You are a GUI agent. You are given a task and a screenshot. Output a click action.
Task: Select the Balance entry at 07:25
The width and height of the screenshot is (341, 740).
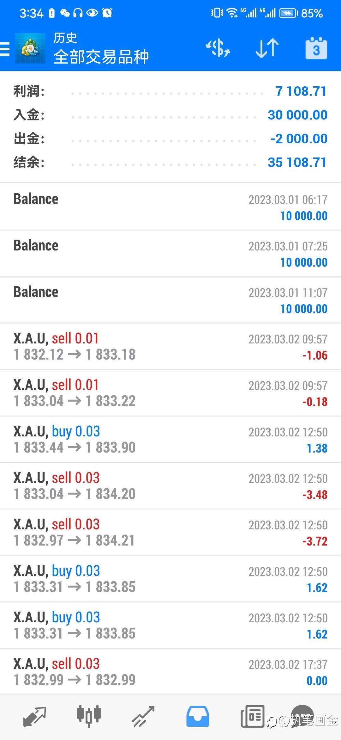pos(170,253)
